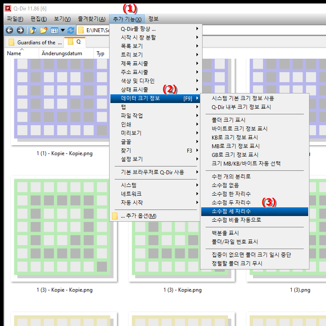Screen dimensions: 326x326
Task: Open the view mode dropdown arrow
Action: [x=63, y=30]
